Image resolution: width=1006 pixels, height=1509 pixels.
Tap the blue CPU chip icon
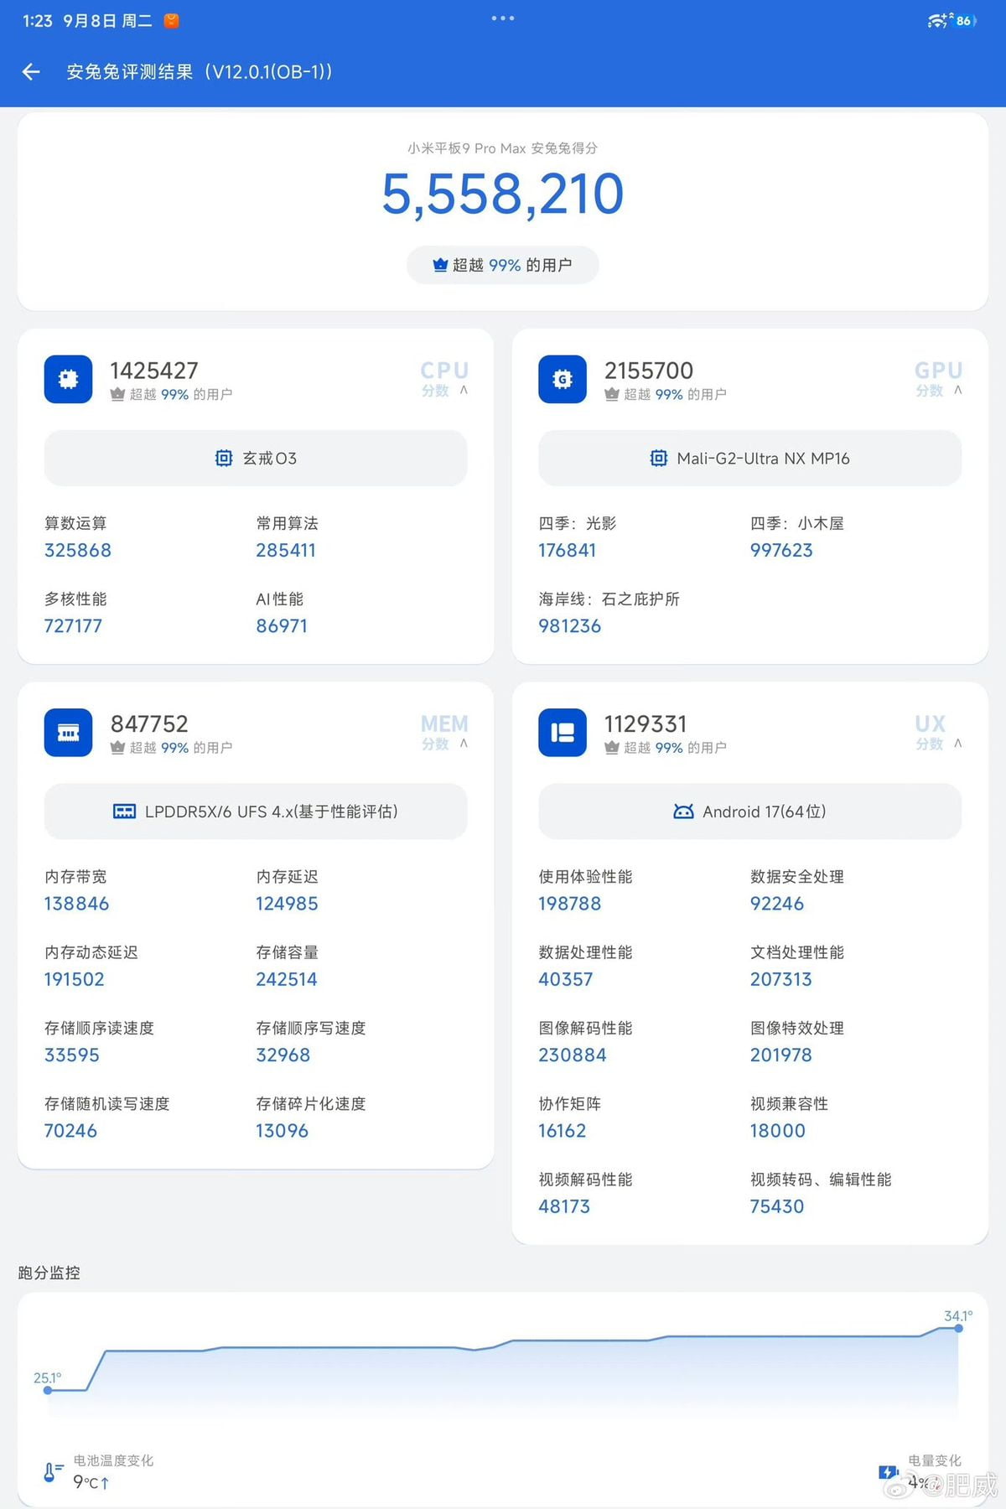68,379
